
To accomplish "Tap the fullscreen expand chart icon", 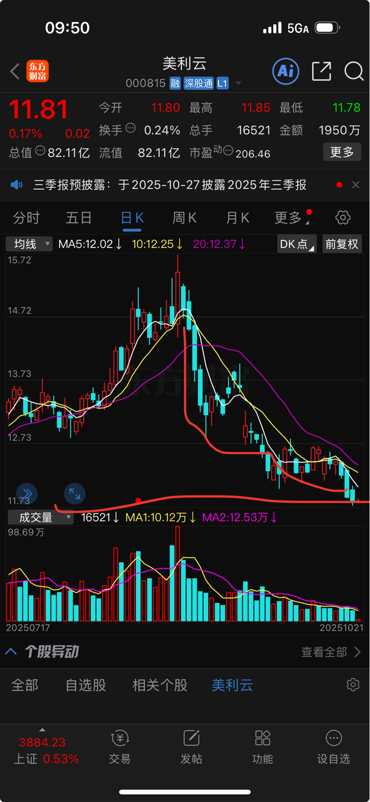I will coord(75,494).
